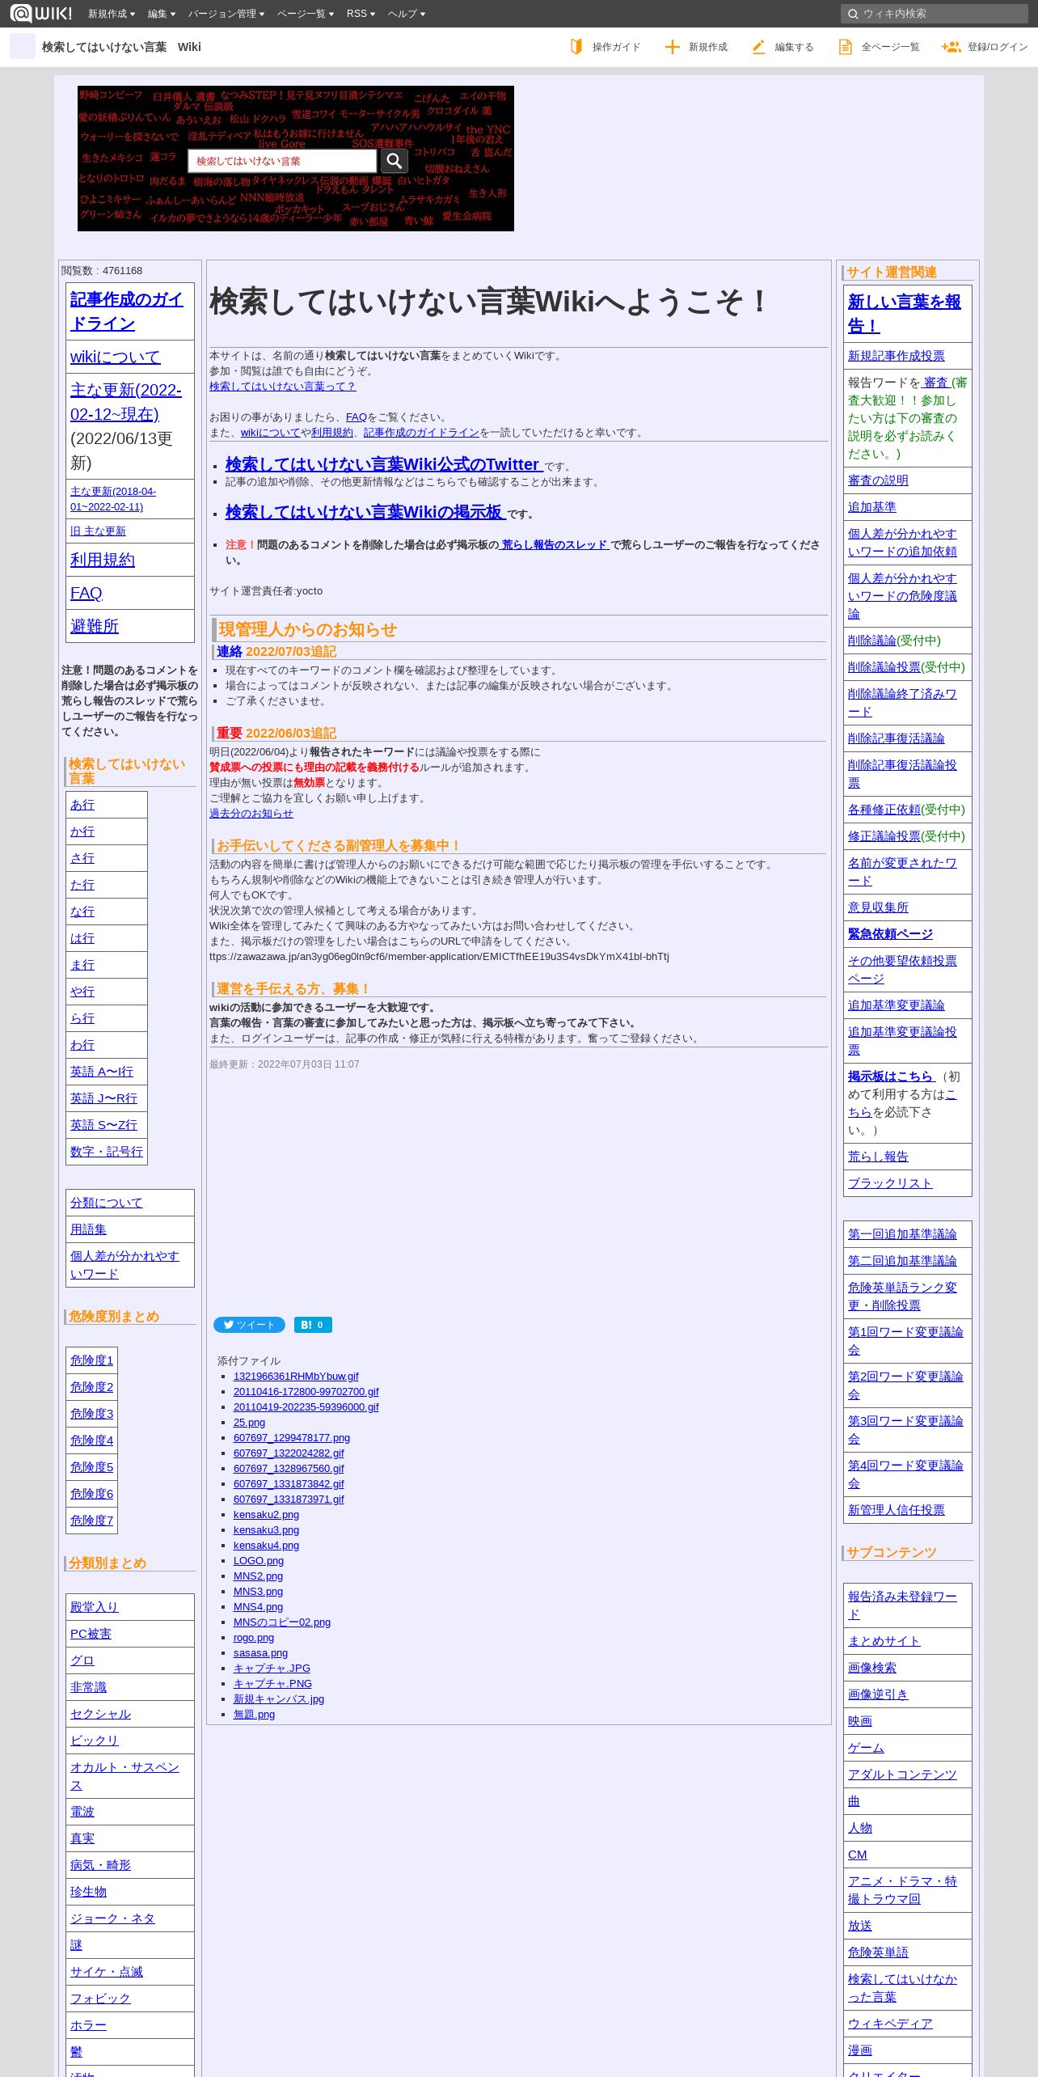This screenshot has width=1038, height=2077.
Task: Open 画像検索 subcontent link
Action: tap(871, 1668)
